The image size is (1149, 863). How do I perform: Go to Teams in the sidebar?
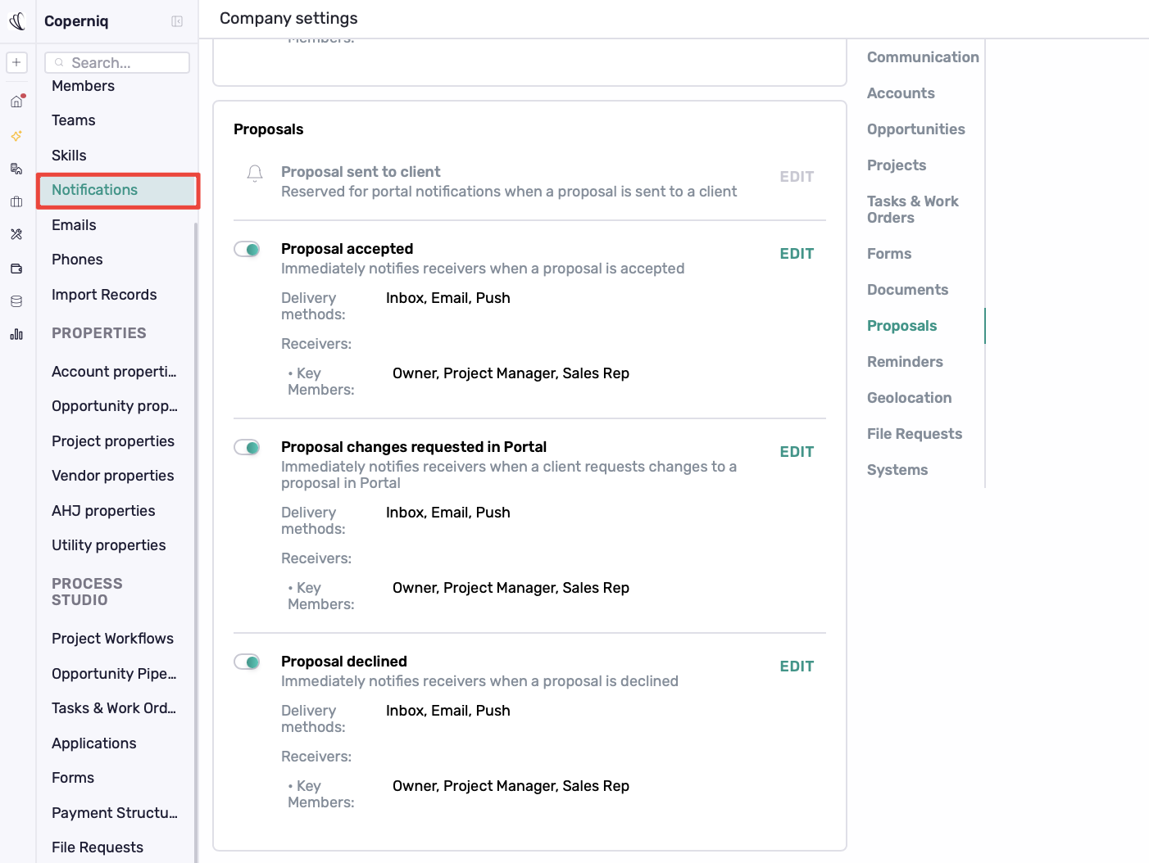[x=74, y=120]
